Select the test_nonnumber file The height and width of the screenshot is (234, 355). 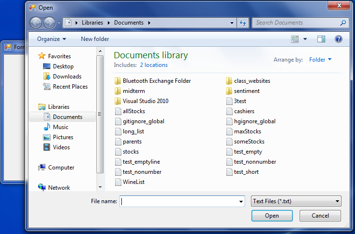(x=251, y=162)
